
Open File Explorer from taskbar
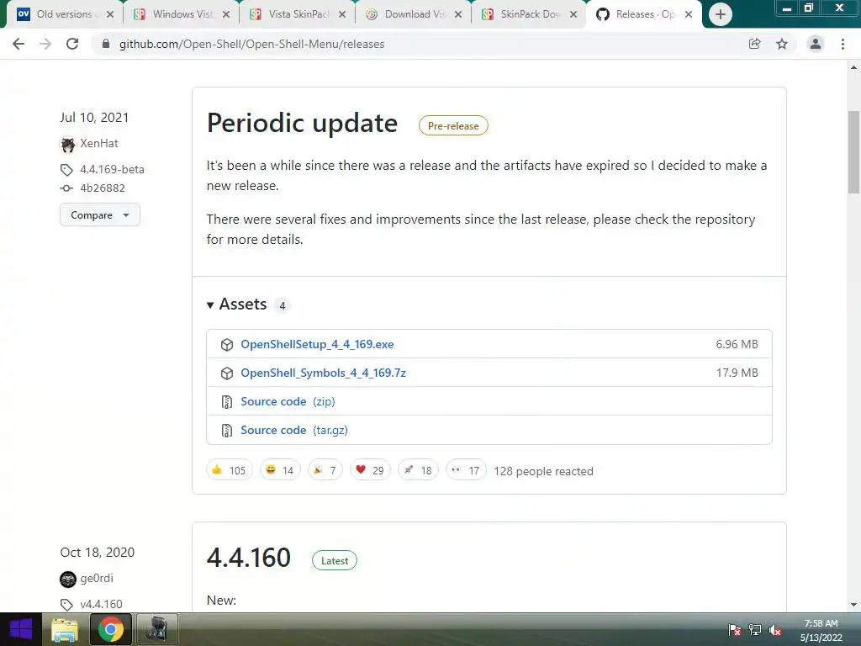pos(65,629)
